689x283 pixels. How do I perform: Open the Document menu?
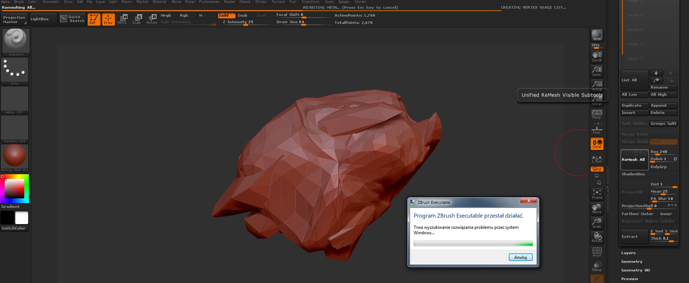coord(50,2)
